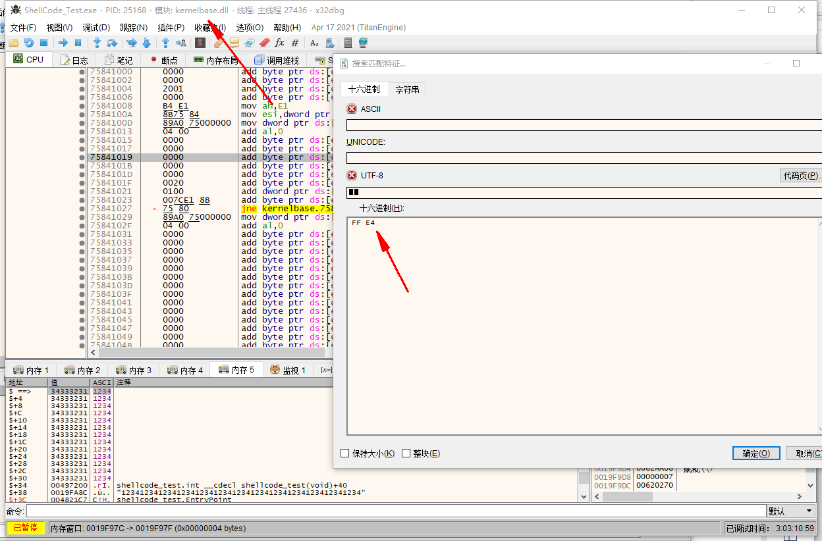Toggle breakpoint dot at address 75841019
Screen dimensions: 822x541
click(x=82, y=157)
